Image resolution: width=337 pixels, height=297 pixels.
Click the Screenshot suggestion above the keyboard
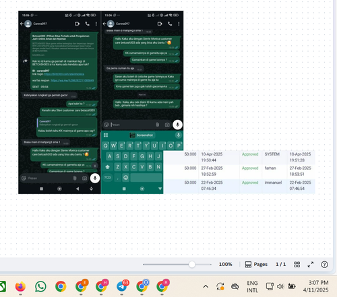[142, 135]
